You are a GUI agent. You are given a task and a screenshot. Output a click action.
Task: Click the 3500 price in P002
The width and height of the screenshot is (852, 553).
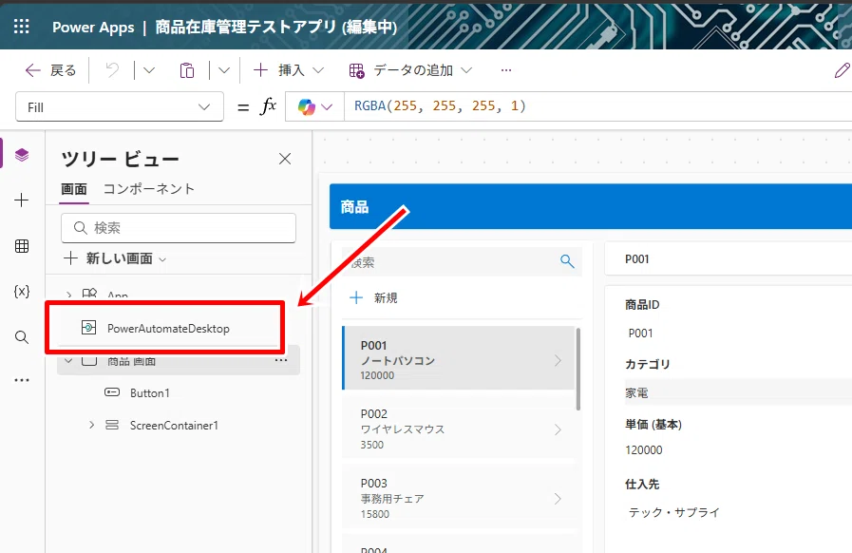click(x=372, y=445)
